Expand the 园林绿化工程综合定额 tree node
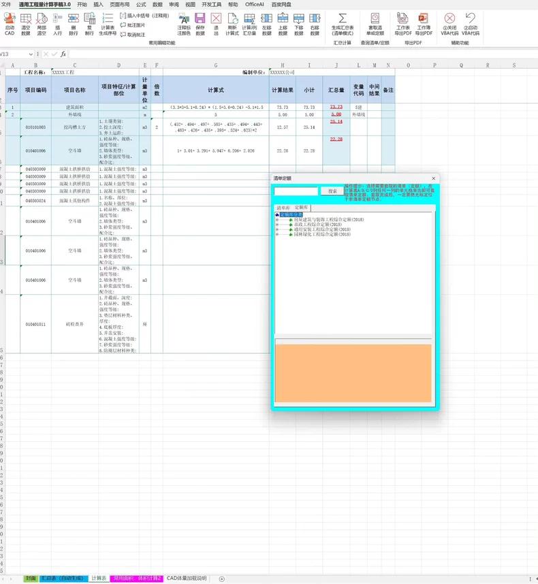The width and height of the screenshot is (538, 584). (277, 234)
